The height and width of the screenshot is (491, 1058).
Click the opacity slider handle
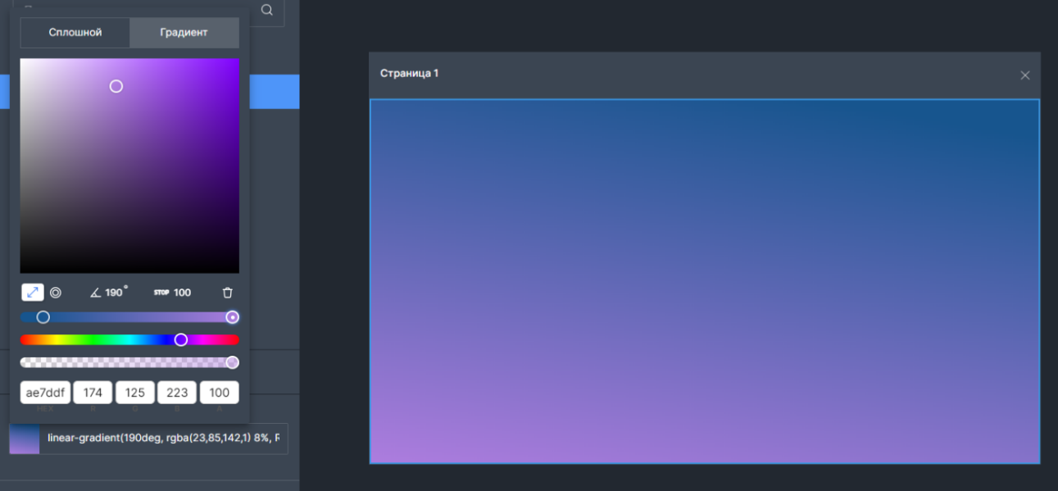pyautogui.click(x=233, y=362)
